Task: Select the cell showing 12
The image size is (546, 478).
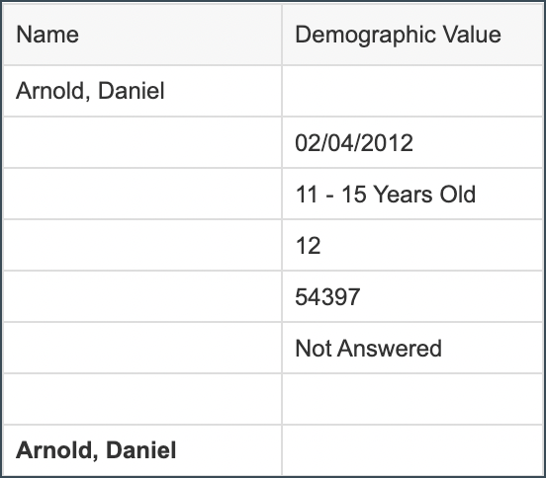Action: pyautogui.click(x=412, y=246)
